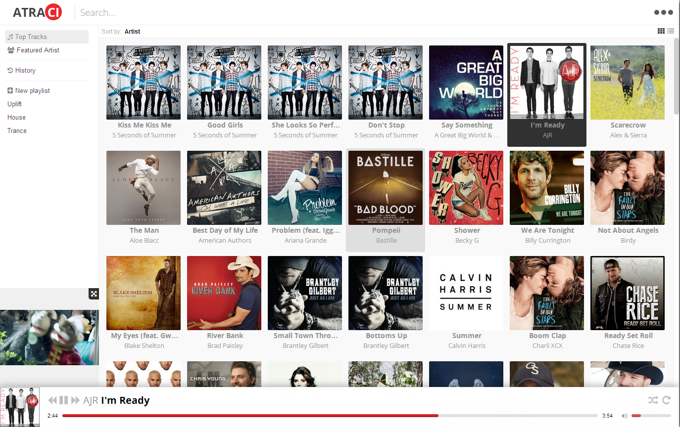This screenshot has width=680, height=427.
Task: Play Summer by Calvin Harris
Action: [x=466, y=293]
